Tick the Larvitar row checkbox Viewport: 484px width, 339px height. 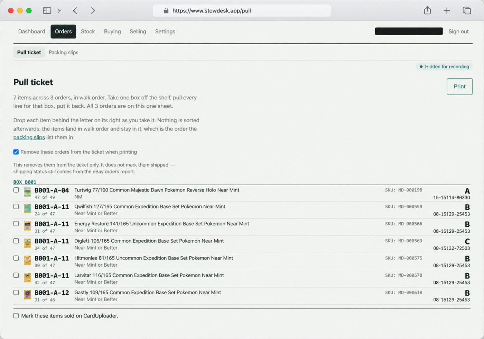tap(16, 275)
